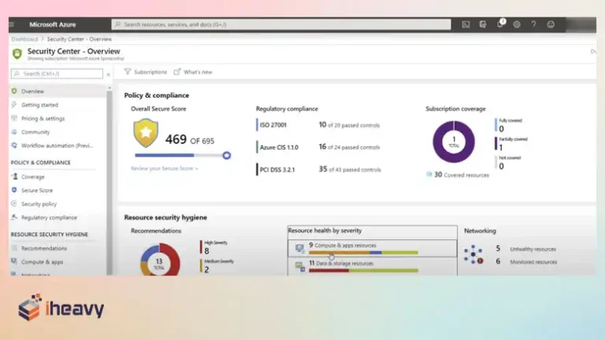Open Compute & apps in the sidebar
The height and width of the screenshot is (340, 605).
(42, 262)
